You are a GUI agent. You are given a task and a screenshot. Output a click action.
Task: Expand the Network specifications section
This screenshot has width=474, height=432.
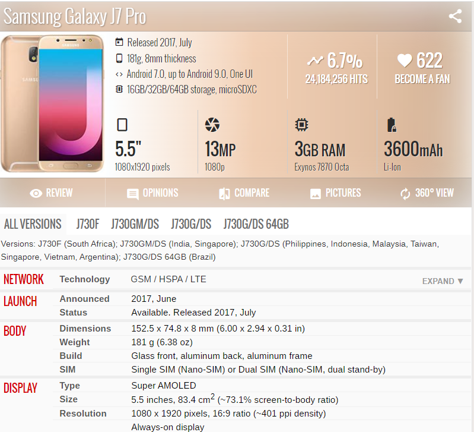click(x=443, y=281)
